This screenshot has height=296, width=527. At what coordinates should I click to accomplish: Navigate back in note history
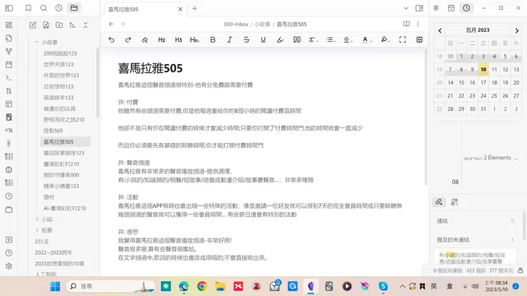click(111, 24)
